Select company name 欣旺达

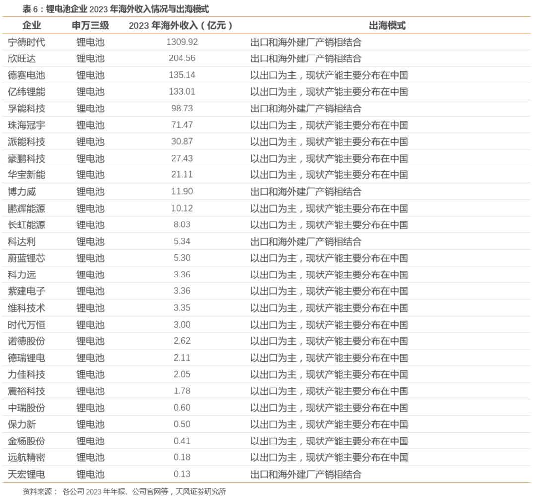click(x=21, y=58)
